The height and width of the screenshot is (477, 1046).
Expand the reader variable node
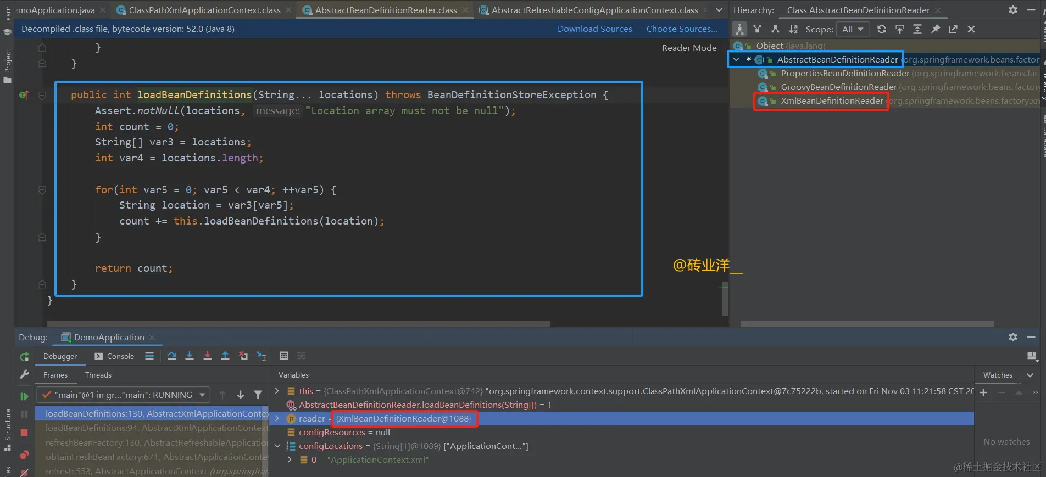(277, 419)
